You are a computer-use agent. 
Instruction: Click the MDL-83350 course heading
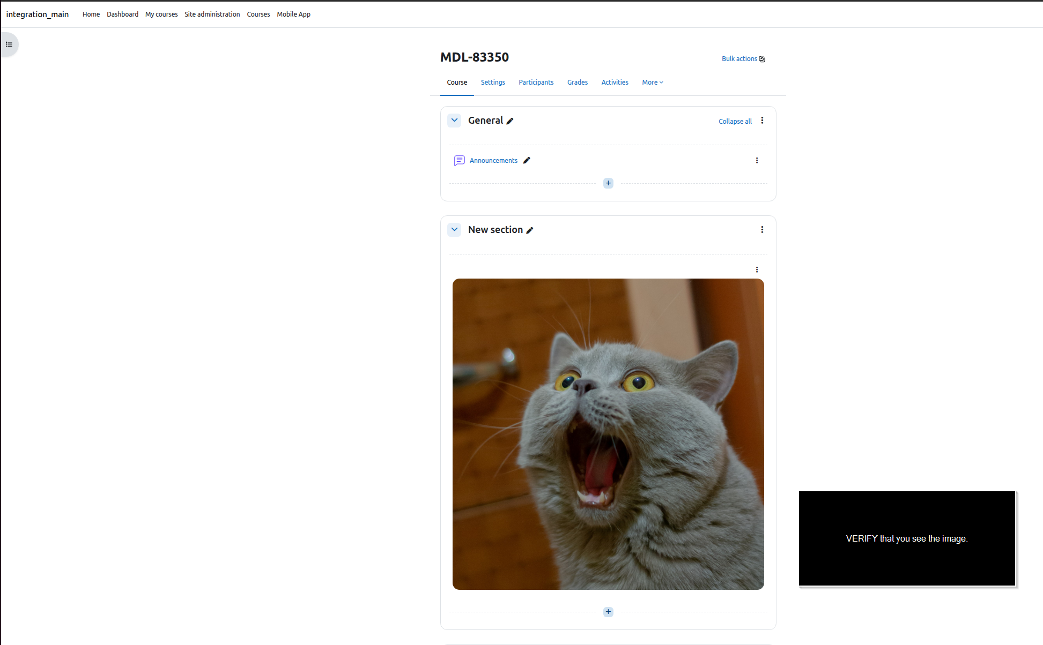point(475,57)
